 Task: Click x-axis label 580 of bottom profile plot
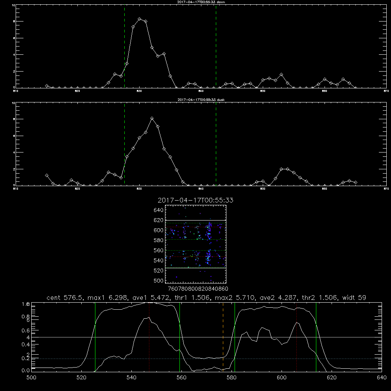point(231,378)
